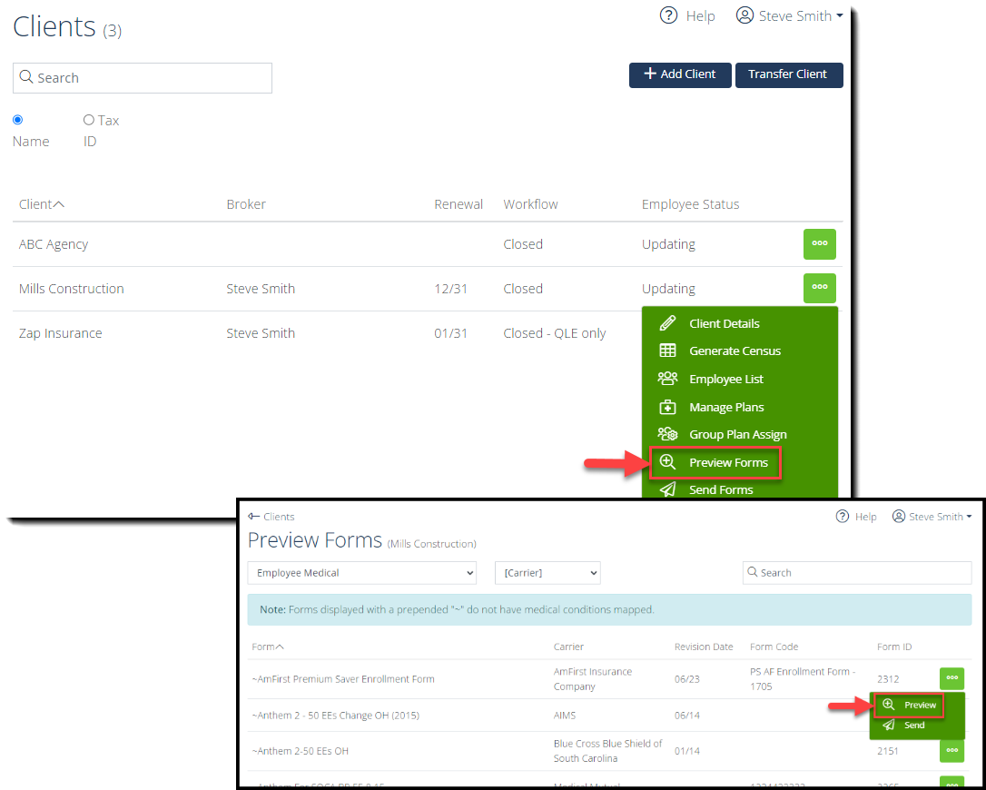Click the magnifier-plus icon beside Preview Forms

coord(667,463)
